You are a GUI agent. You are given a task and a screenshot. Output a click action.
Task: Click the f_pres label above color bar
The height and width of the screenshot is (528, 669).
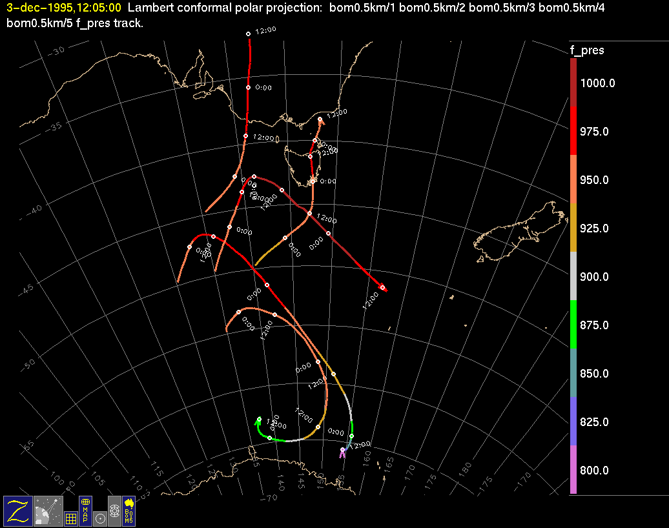click(x=586, y=50)
